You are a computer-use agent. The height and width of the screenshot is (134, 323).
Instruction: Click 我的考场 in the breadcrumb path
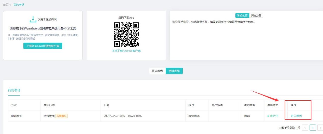pyautogui.click(x=19, y=5)
